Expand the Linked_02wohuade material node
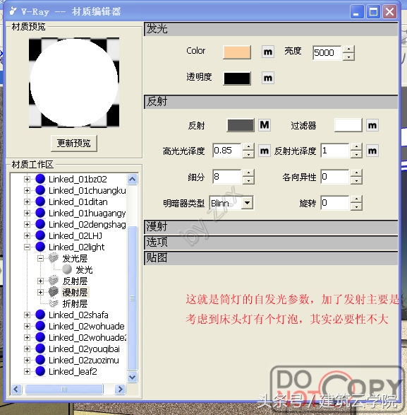 click(x=27, y=327)
